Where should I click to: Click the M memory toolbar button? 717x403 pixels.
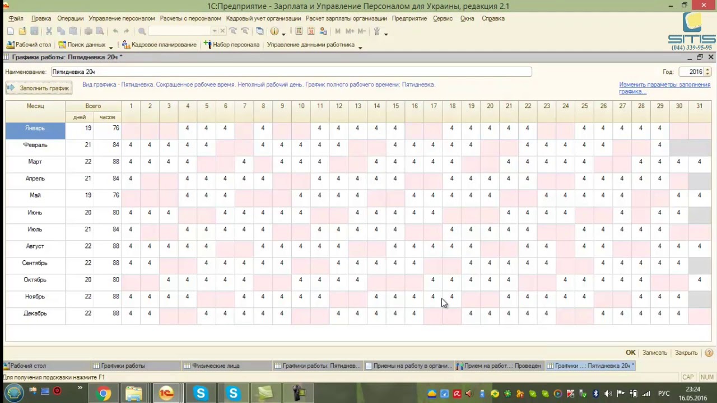337,31
